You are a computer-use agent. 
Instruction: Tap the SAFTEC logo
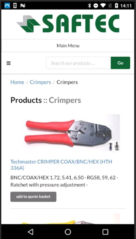pyautogui.click(x=68, y=23)
